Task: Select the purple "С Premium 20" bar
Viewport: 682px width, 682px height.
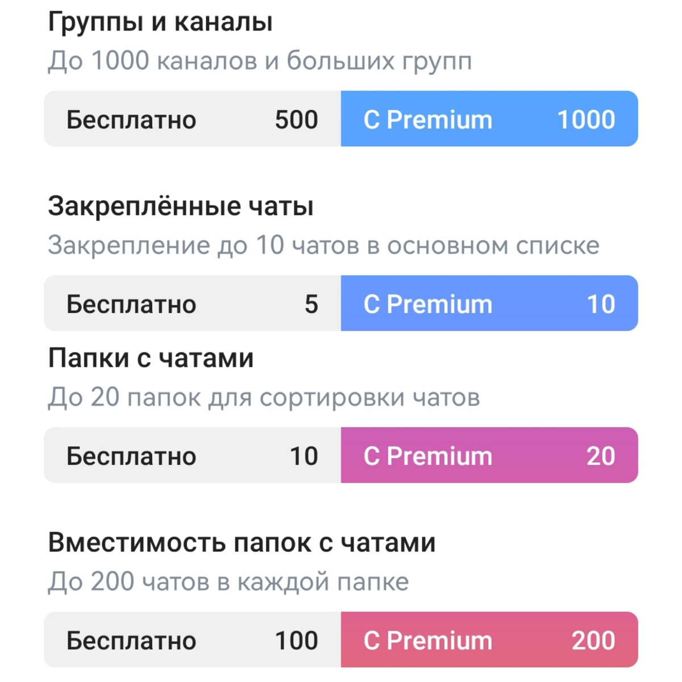Action: click(489, 455)
